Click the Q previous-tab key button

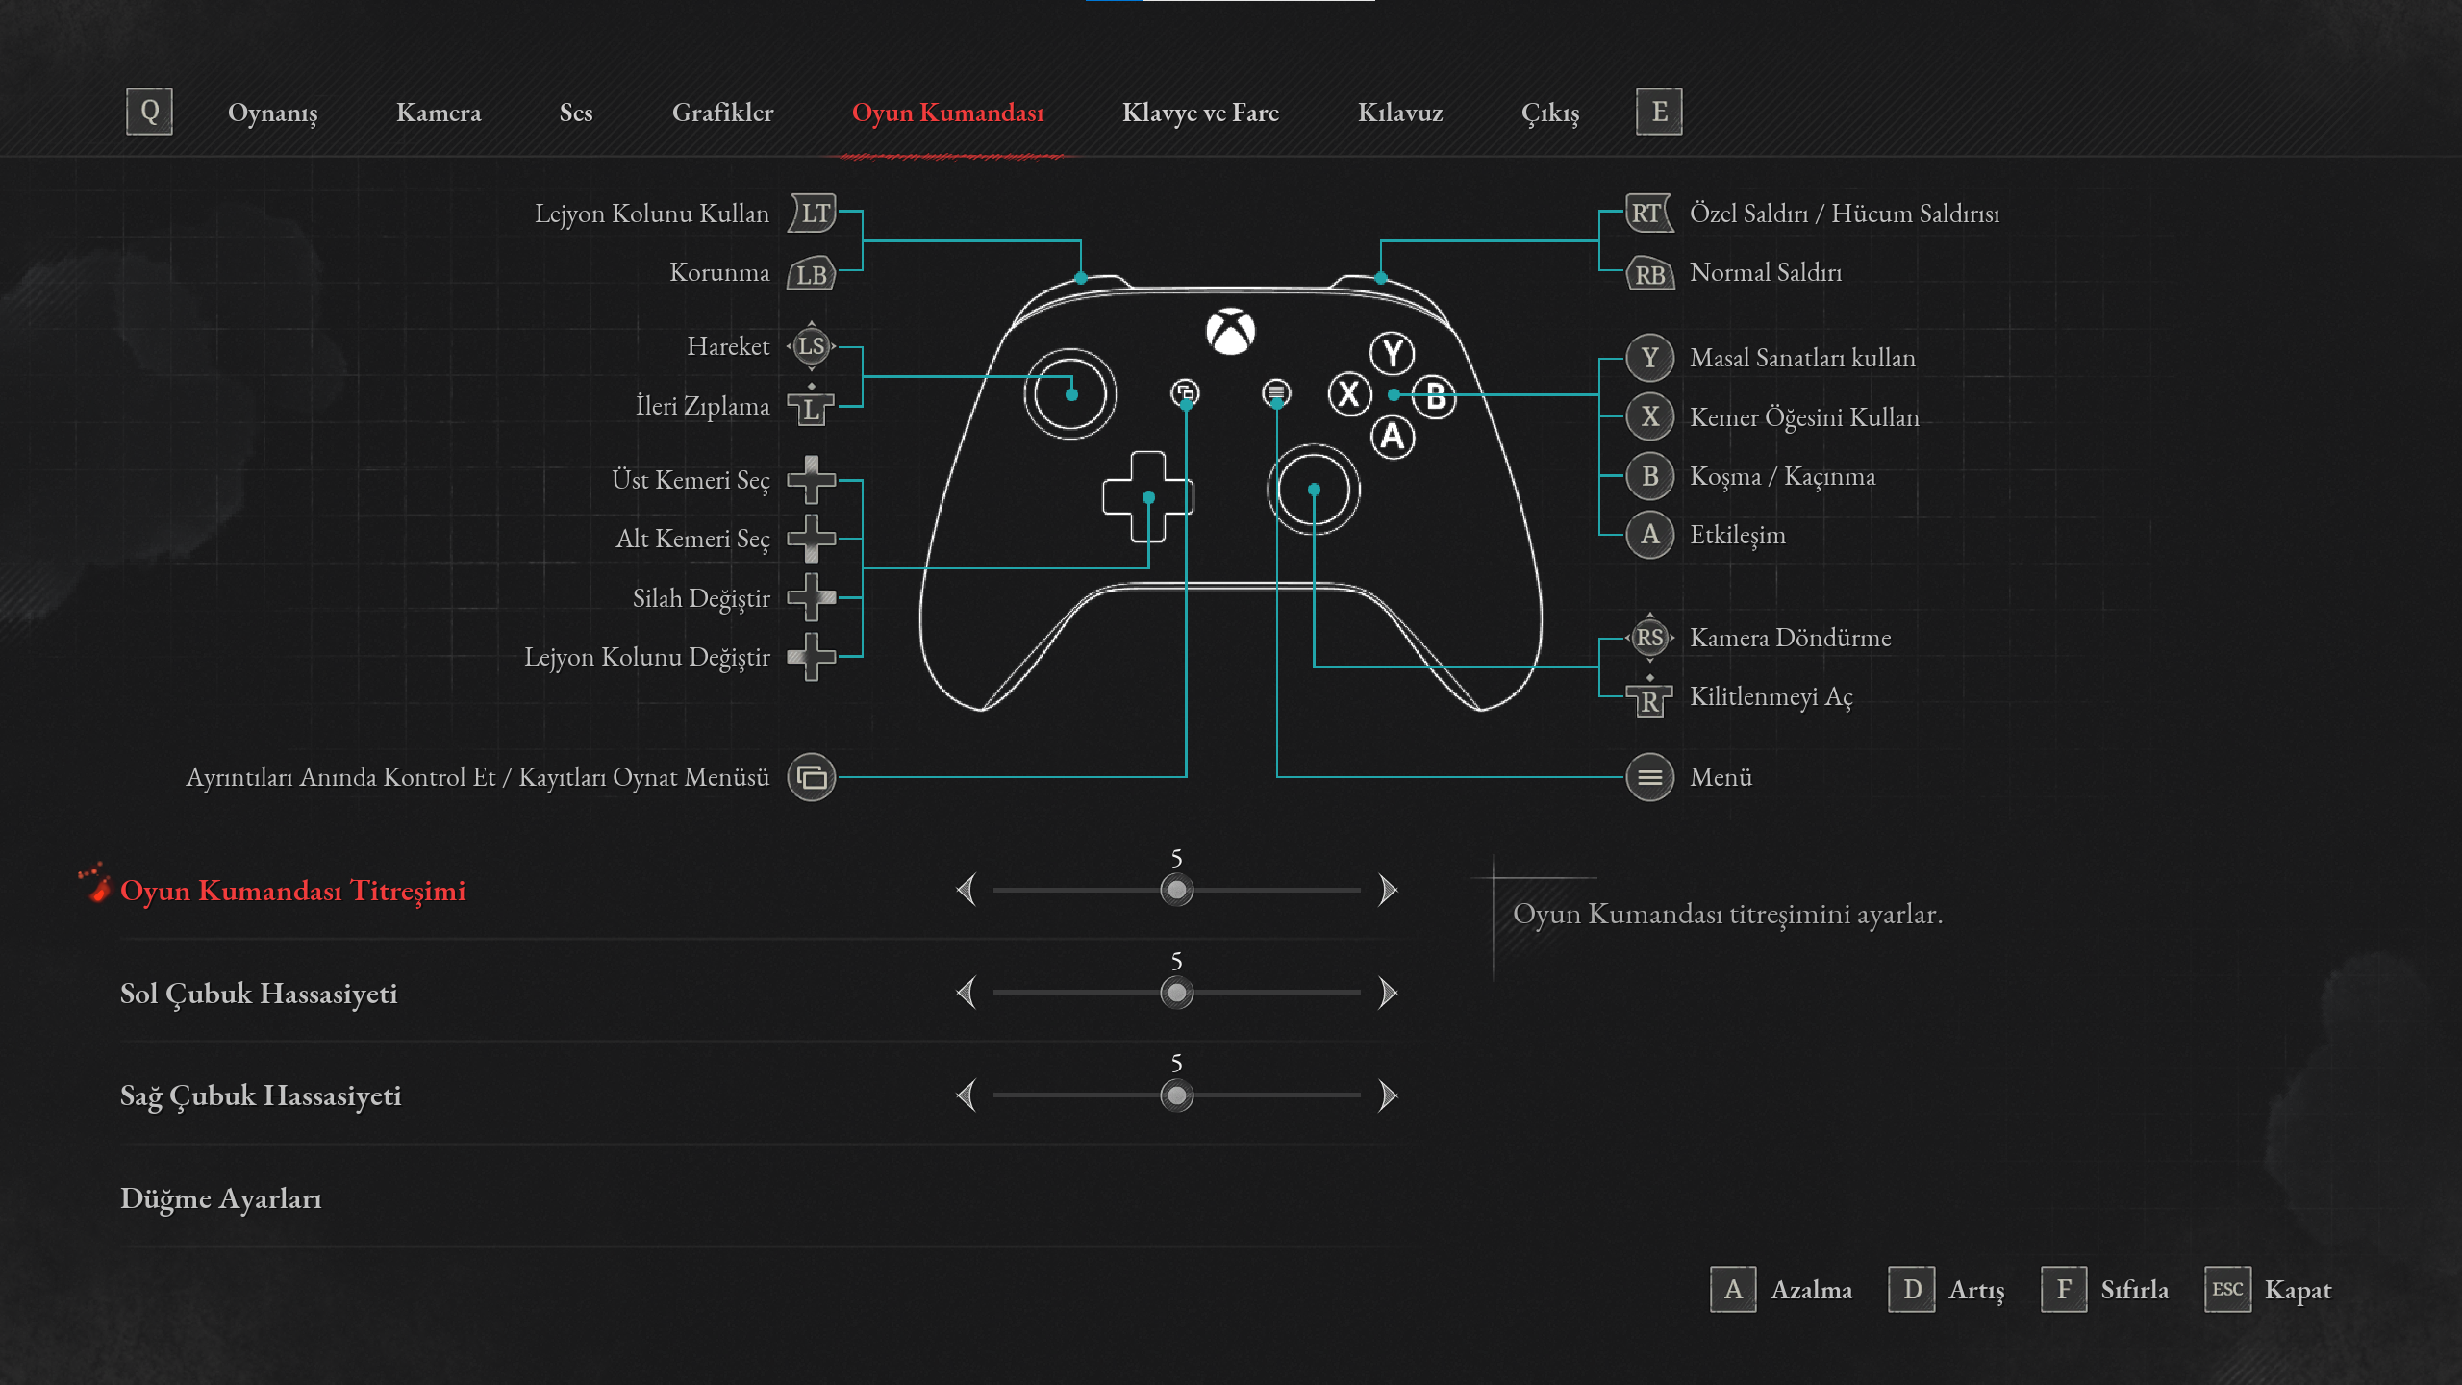[149, 112]
